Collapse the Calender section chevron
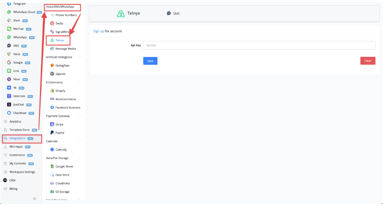The height and width of the screenshot is (208, 387). [80, 141]
